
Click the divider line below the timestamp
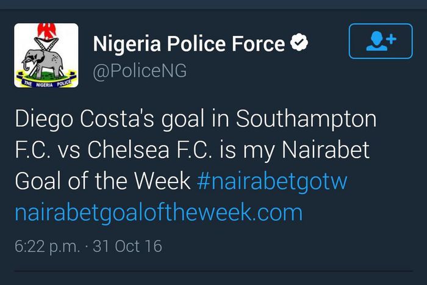coord(213,271)
